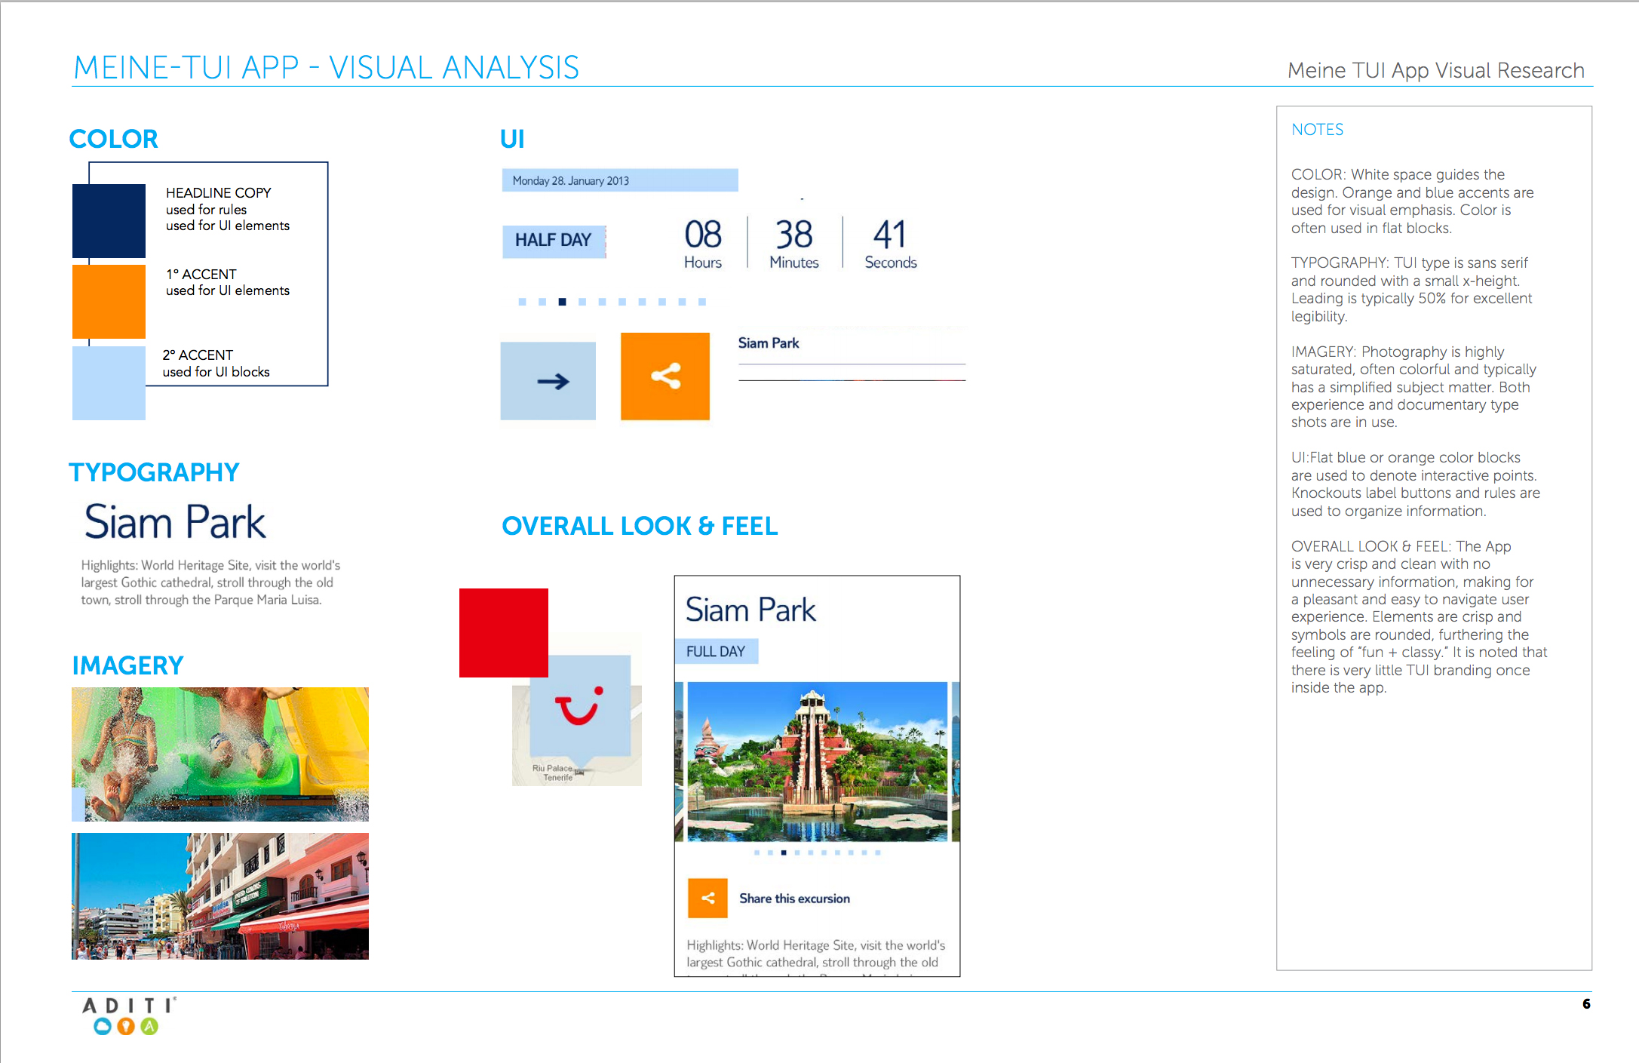Click the COLOR section heading

pyautogui.click(x=114, y=139)
